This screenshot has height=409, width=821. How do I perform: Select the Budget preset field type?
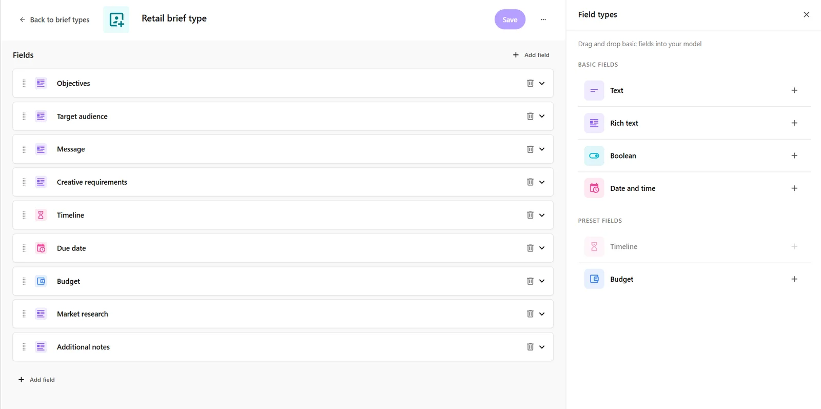click(694, 279)
